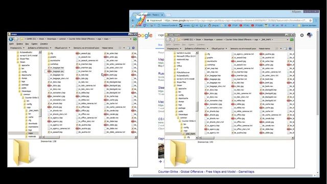Select de_bank.jpg in the maps window
This screenshot has height=184, width=327.
pos(110,75)
